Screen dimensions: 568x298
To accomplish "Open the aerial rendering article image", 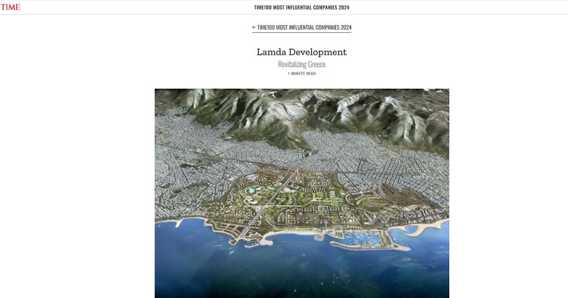I will tap(301, 194).
